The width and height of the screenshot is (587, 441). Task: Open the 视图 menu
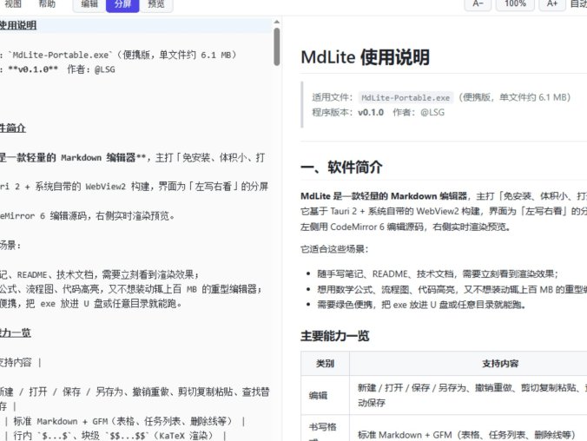13,3
